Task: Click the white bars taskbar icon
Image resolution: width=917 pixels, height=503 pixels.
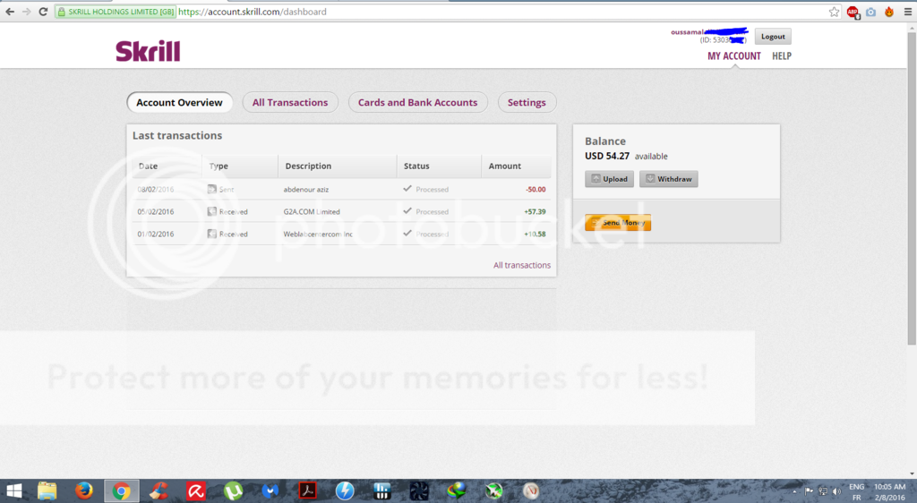Action: (x=381, y=491)
